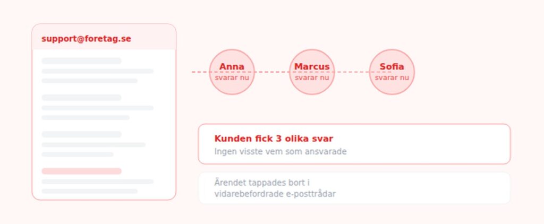Image resolution: width=544 pixels, height=224 pixels.
Task: Click dashed connector between Anna and Marcus
Action: pyautogui.click(x=271, y=72)
